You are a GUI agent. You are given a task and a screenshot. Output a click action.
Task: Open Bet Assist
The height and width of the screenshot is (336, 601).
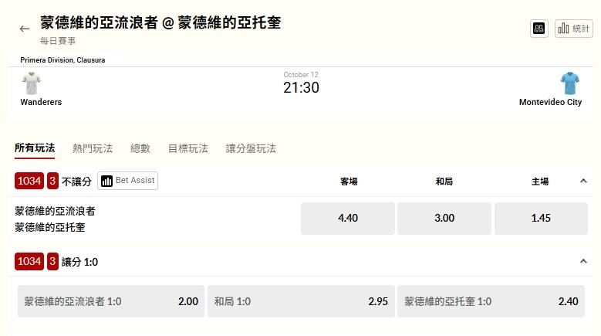coord(128,181)
